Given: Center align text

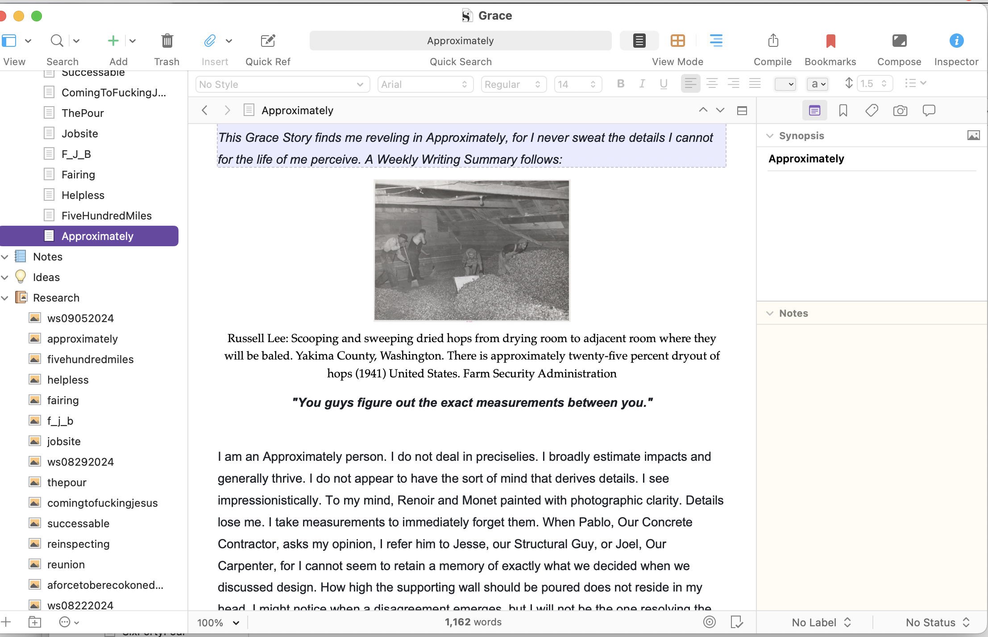Looking at the screenshot, I should click(x=712, y=83).
